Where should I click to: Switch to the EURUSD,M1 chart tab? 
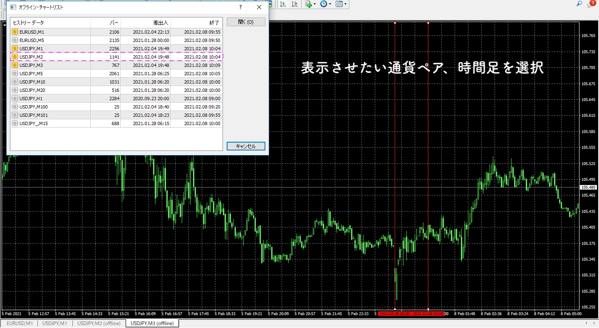19,323
